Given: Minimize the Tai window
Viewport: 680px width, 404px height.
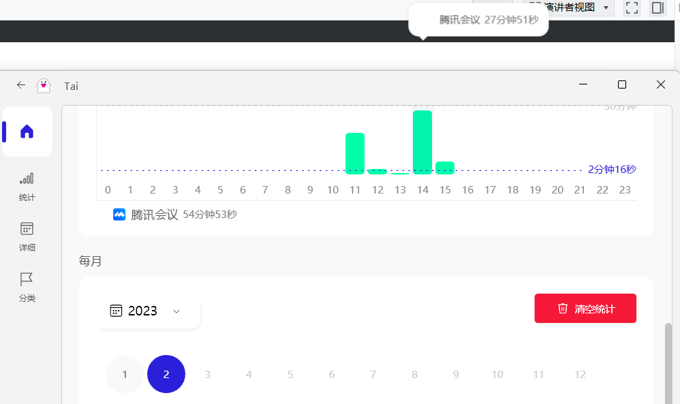Looking at the screenshot, I should tap(583, 84).
